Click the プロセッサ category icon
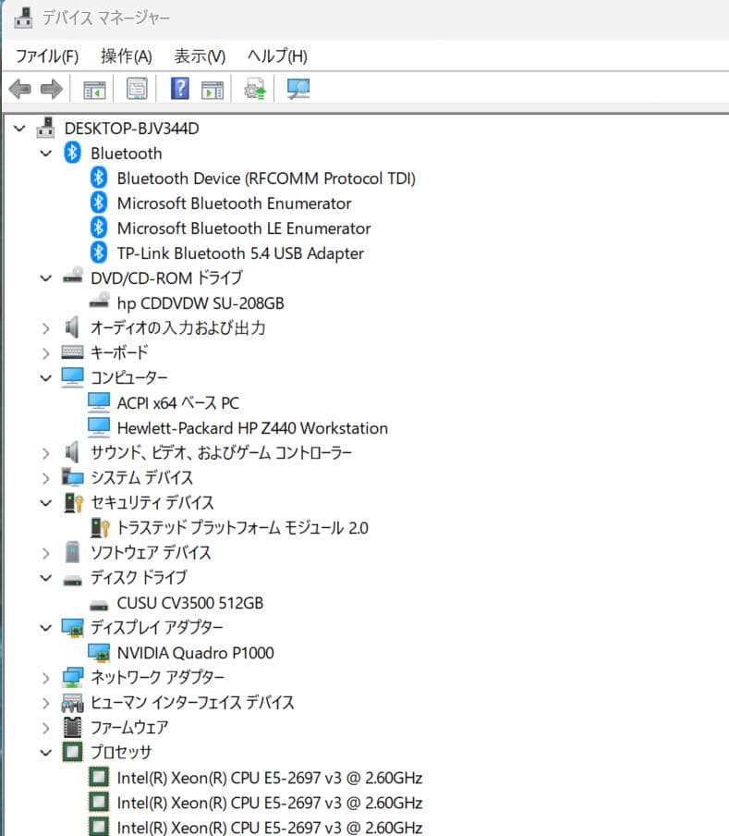The width and height of the screenshot is (729, 836). tap(72, 752)
